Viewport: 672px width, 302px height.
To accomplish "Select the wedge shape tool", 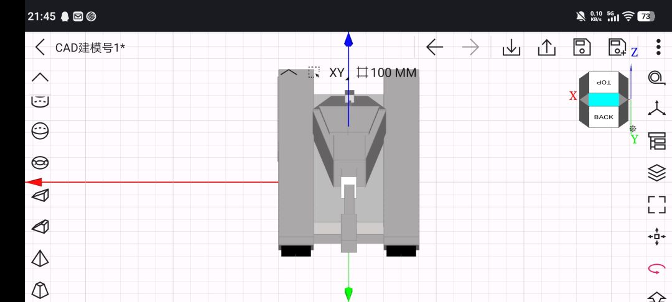I will tap(40, 195).
